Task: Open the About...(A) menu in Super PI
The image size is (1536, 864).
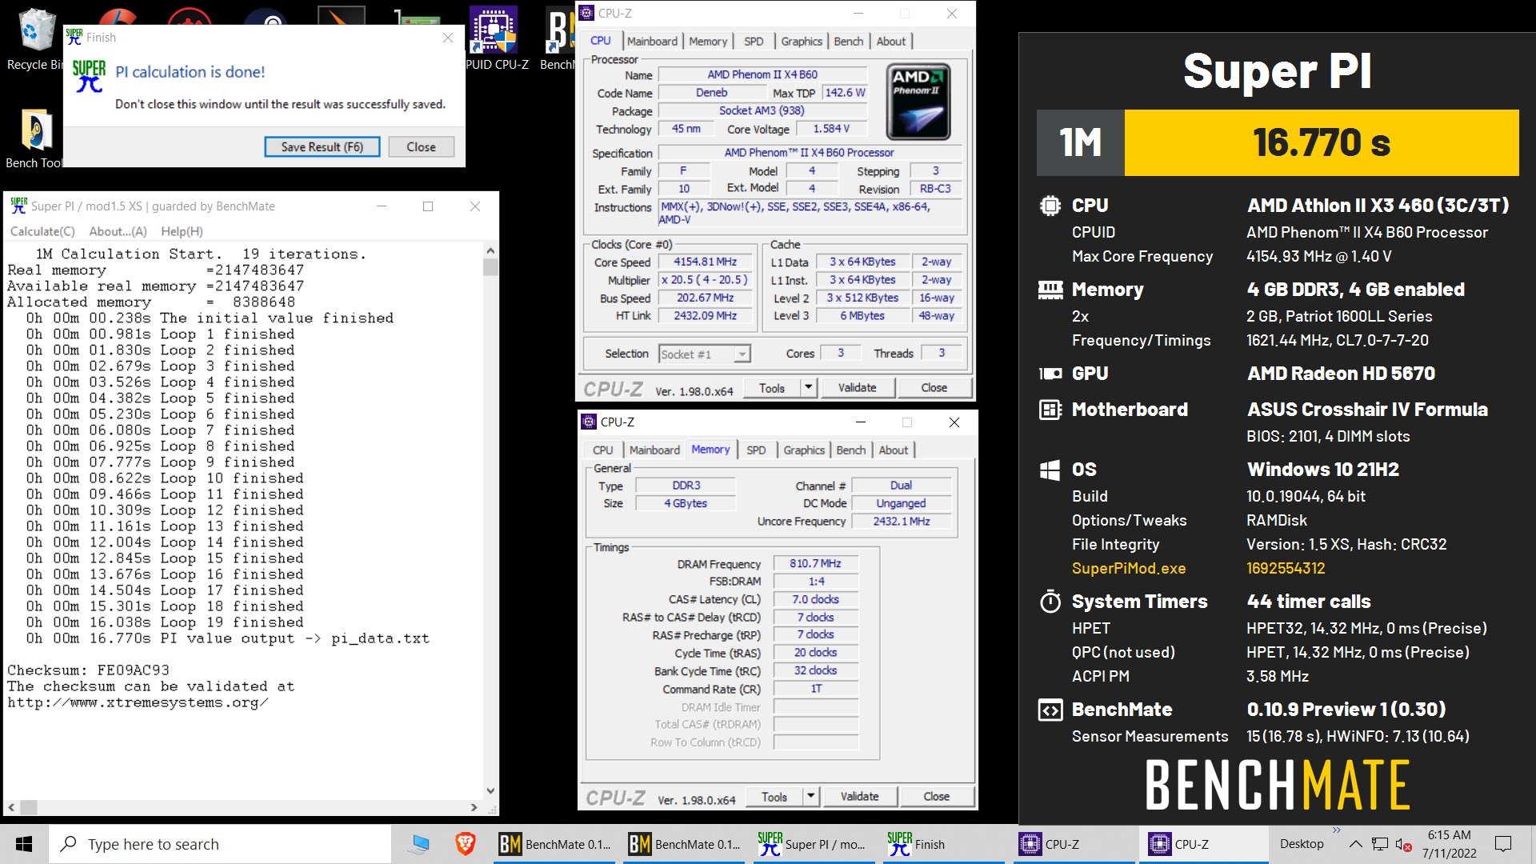Action: click(x=118, y=231)
